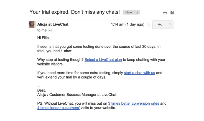The image size is (204, 121).
Task: Open the More options arrow beside Reply
Action: click(x=170, y=24)
